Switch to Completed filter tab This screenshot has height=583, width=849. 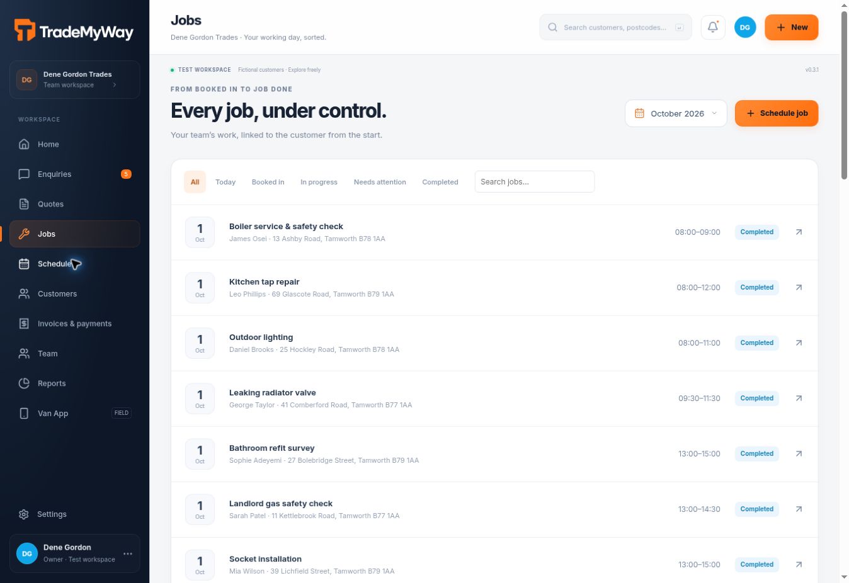440,182
